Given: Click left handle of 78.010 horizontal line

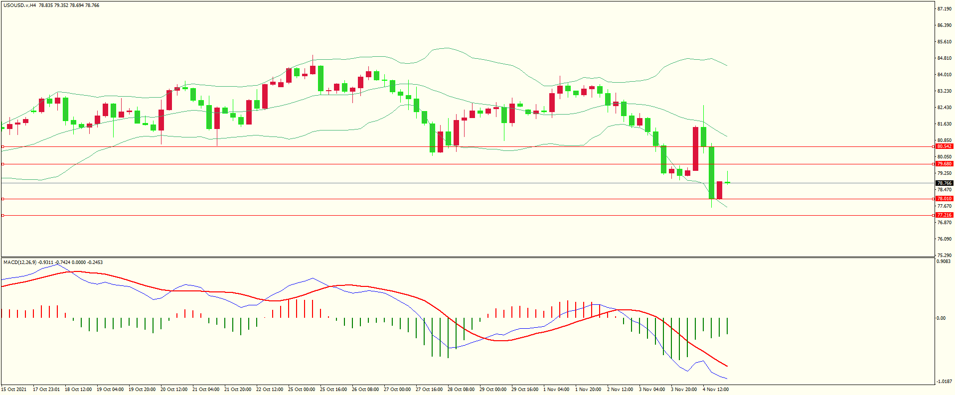Looking at the screenshot, I should click(x=2, y=199).
